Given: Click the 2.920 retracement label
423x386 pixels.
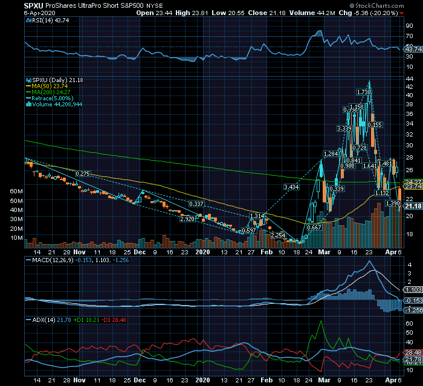Looking at the screenshot, I should 187,219.
